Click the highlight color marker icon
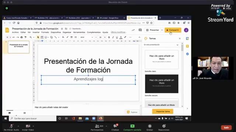The image size is (236, 132). click(125, 37)
